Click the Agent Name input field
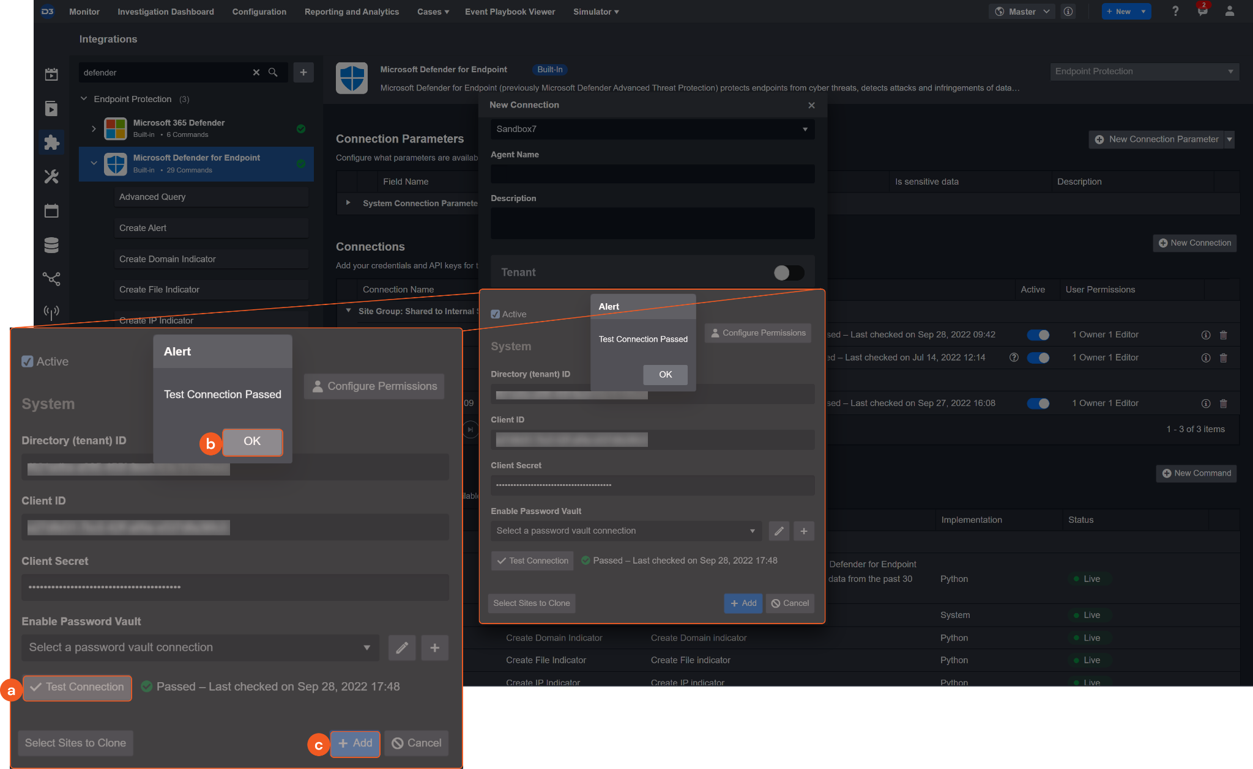 (x=652, y=174)
